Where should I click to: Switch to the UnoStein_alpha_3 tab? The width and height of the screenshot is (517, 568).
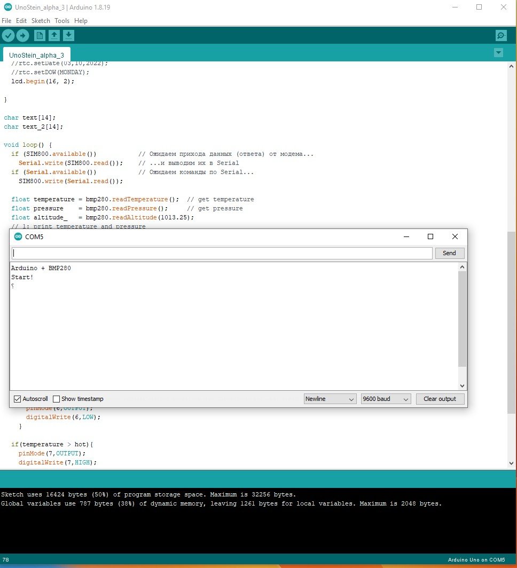pos(36,55)
